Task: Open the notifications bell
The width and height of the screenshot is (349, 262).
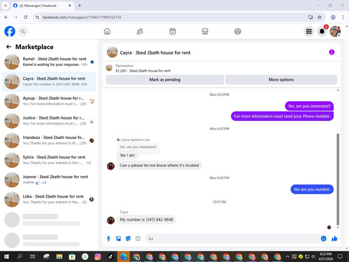Action: click(x=322, y=31)
